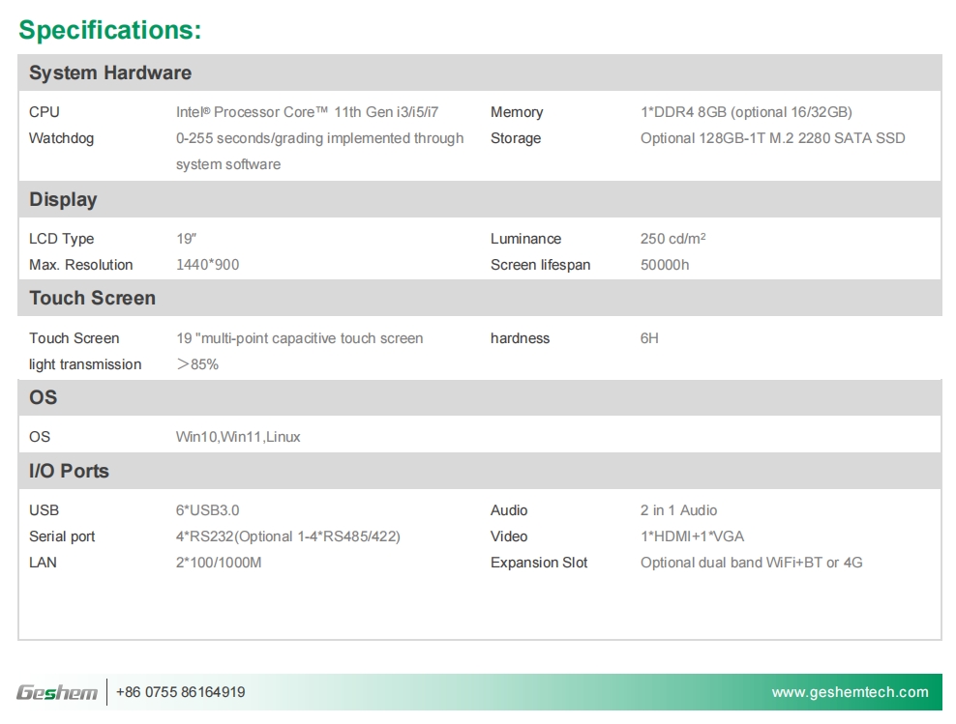956x724 pixels.
Task: Click the Luminance value 250 cd/m²
Action: [x=672, y=239]
